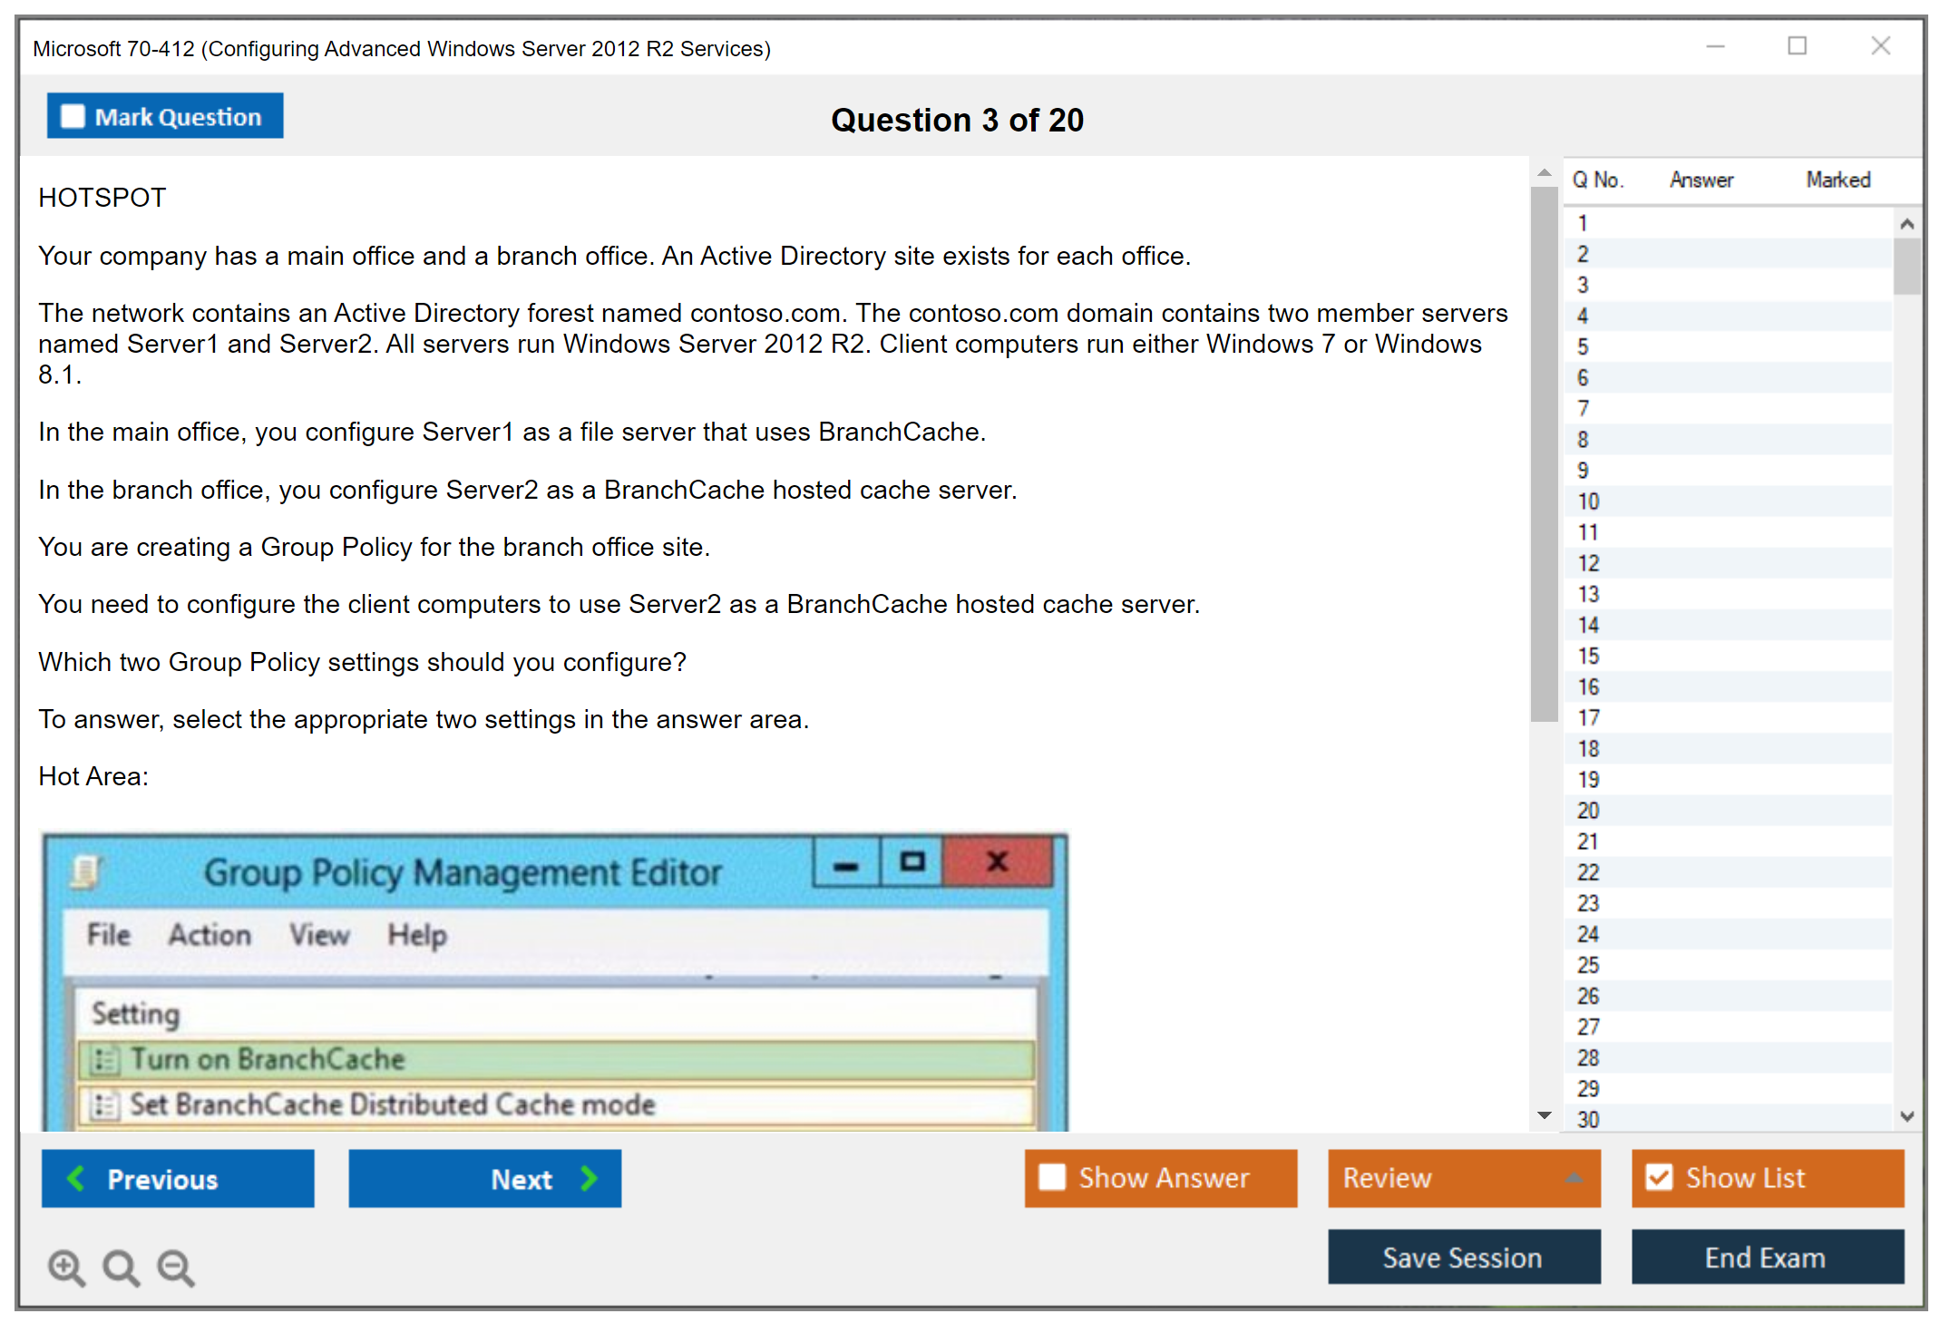
Task: Click the question list scroll down arrow
Action: click(x=1906, y=1116)
